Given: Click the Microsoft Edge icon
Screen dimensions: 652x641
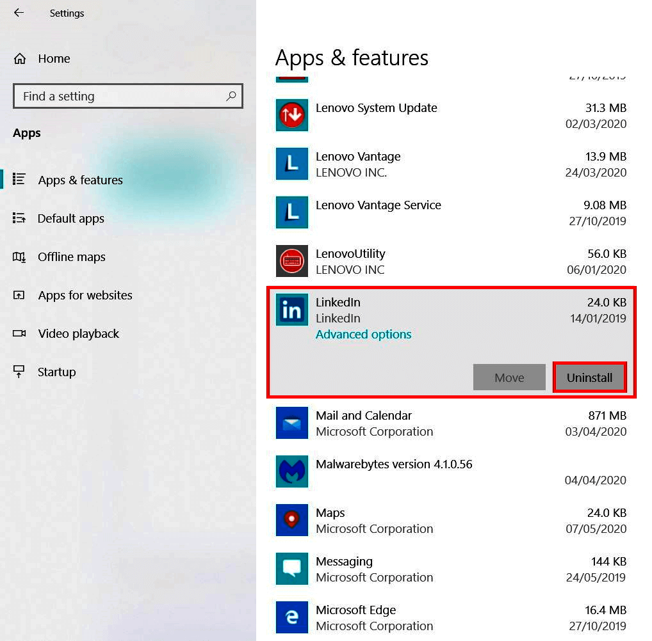Looking at the screenshot, I should (x=291, y=617).
